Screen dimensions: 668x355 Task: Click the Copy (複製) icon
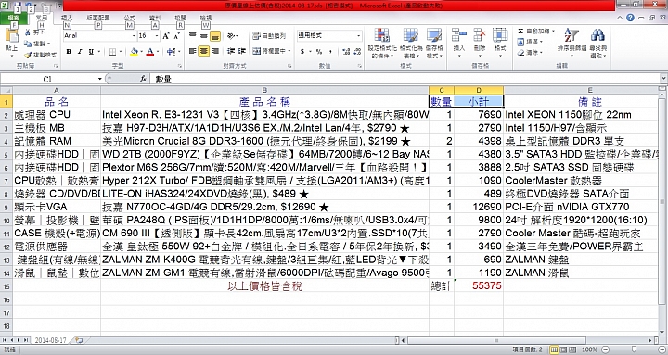pyautogui.click(x=28, y=44)
